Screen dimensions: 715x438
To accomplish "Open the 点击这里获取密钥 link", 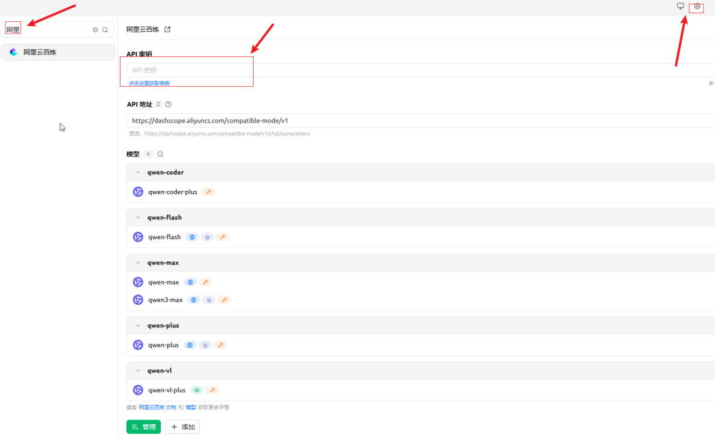I will click(x=149, y=83).
